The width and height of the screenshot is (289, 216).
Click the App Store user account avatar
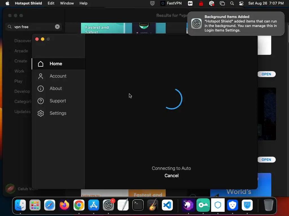pyautogui.click(x=10, y=189)
